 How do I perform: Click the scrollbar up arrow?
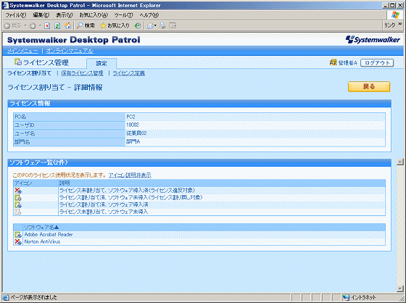coord(400,162)
